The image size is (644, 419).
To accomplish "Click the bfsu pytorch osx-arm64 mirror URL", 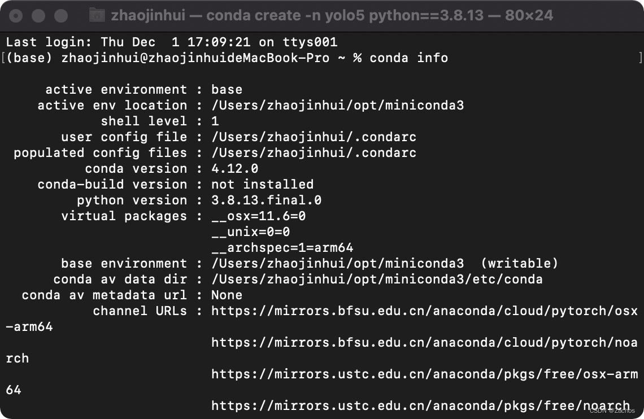I will (424, 311).
